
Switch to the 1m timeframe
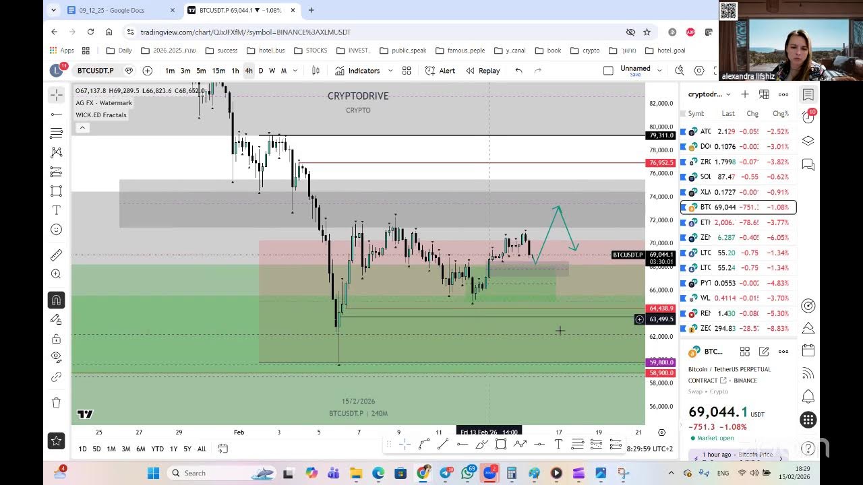click(170, 71)
